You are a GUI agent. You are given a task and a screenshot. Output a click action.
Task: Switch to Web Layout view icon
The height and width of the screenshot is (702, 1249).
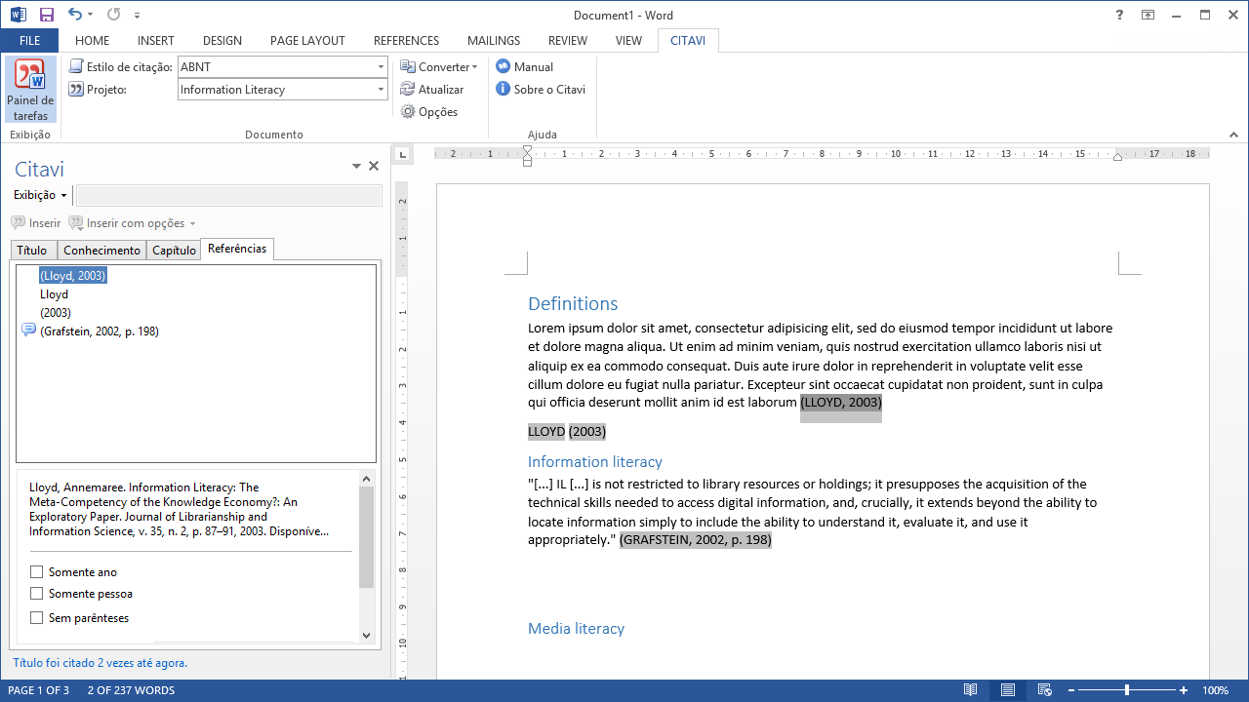click(1044, 690)
